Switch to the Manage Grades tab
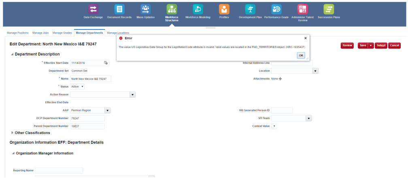Image resolution: width=408 pixels, height=178 pixels. 62,33
